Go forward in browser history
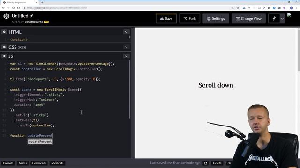 pos(8,8)
